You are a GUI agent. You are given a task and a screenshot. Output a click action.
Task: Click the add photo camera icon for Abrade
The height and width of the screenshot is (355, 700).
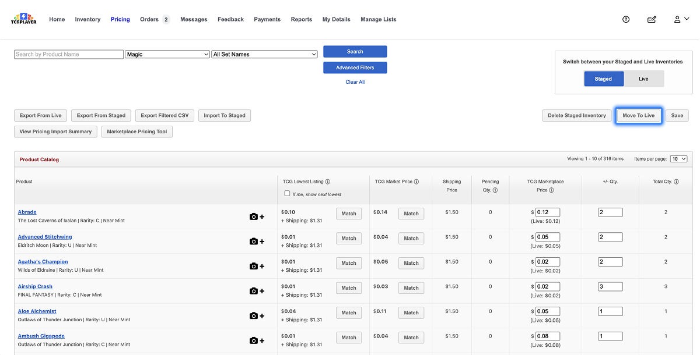[257, 216]
